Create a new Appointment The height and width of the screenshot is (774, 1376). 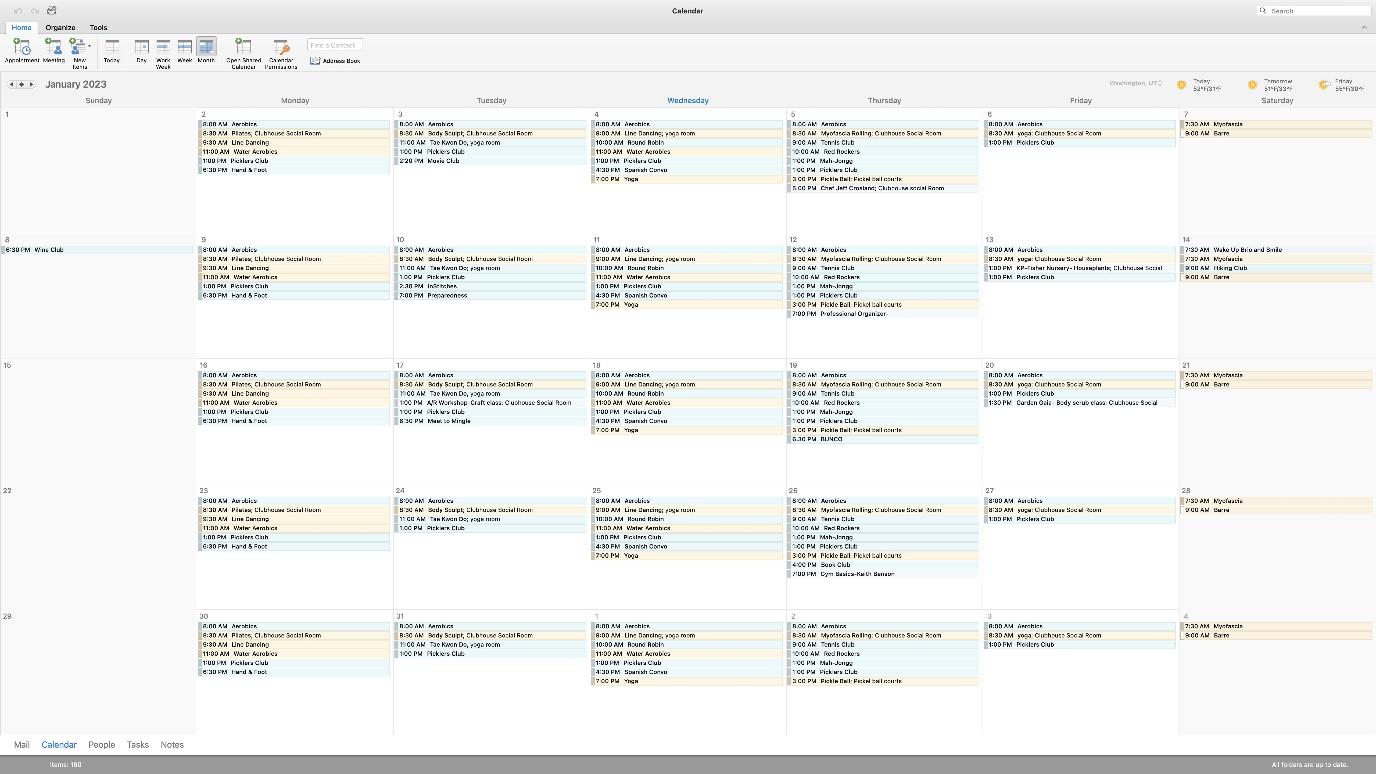click(22, 51)
